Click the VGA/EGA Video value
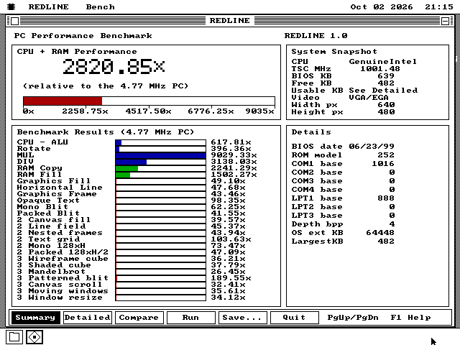The image size is (460, 345). [x=369, y=98]
